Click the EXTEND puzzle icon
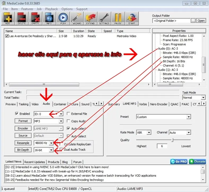The image size is (209, 192). point(91,18)
